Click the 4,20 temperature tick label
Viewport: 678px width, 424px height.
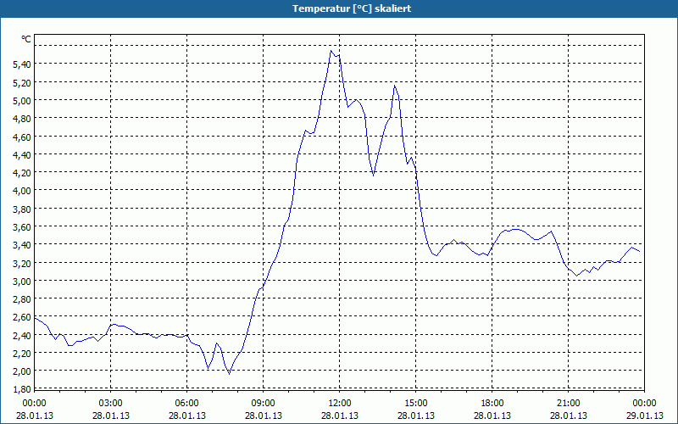(x=22, y=173)
